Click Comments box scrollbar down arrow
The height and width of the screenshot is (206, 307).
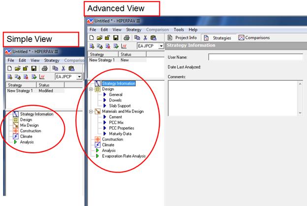coord(300,113)
